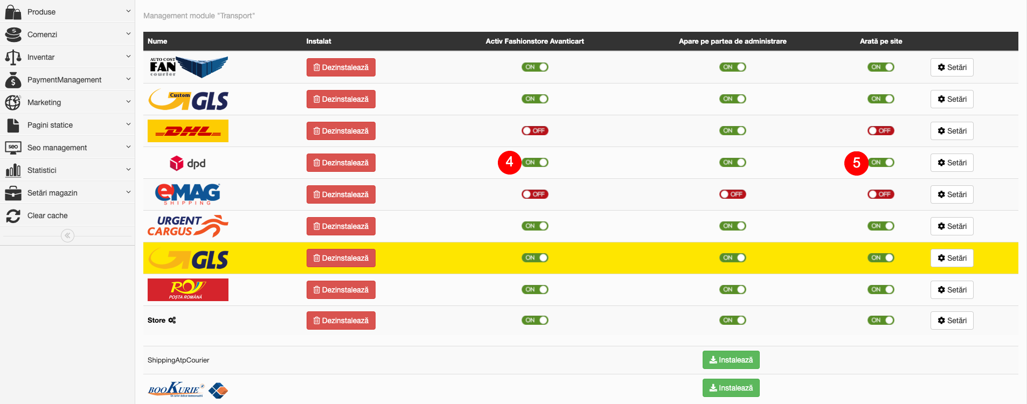Open the Setări magazin menu item
The image size is (1027, 404).
(x=67, y=193)
